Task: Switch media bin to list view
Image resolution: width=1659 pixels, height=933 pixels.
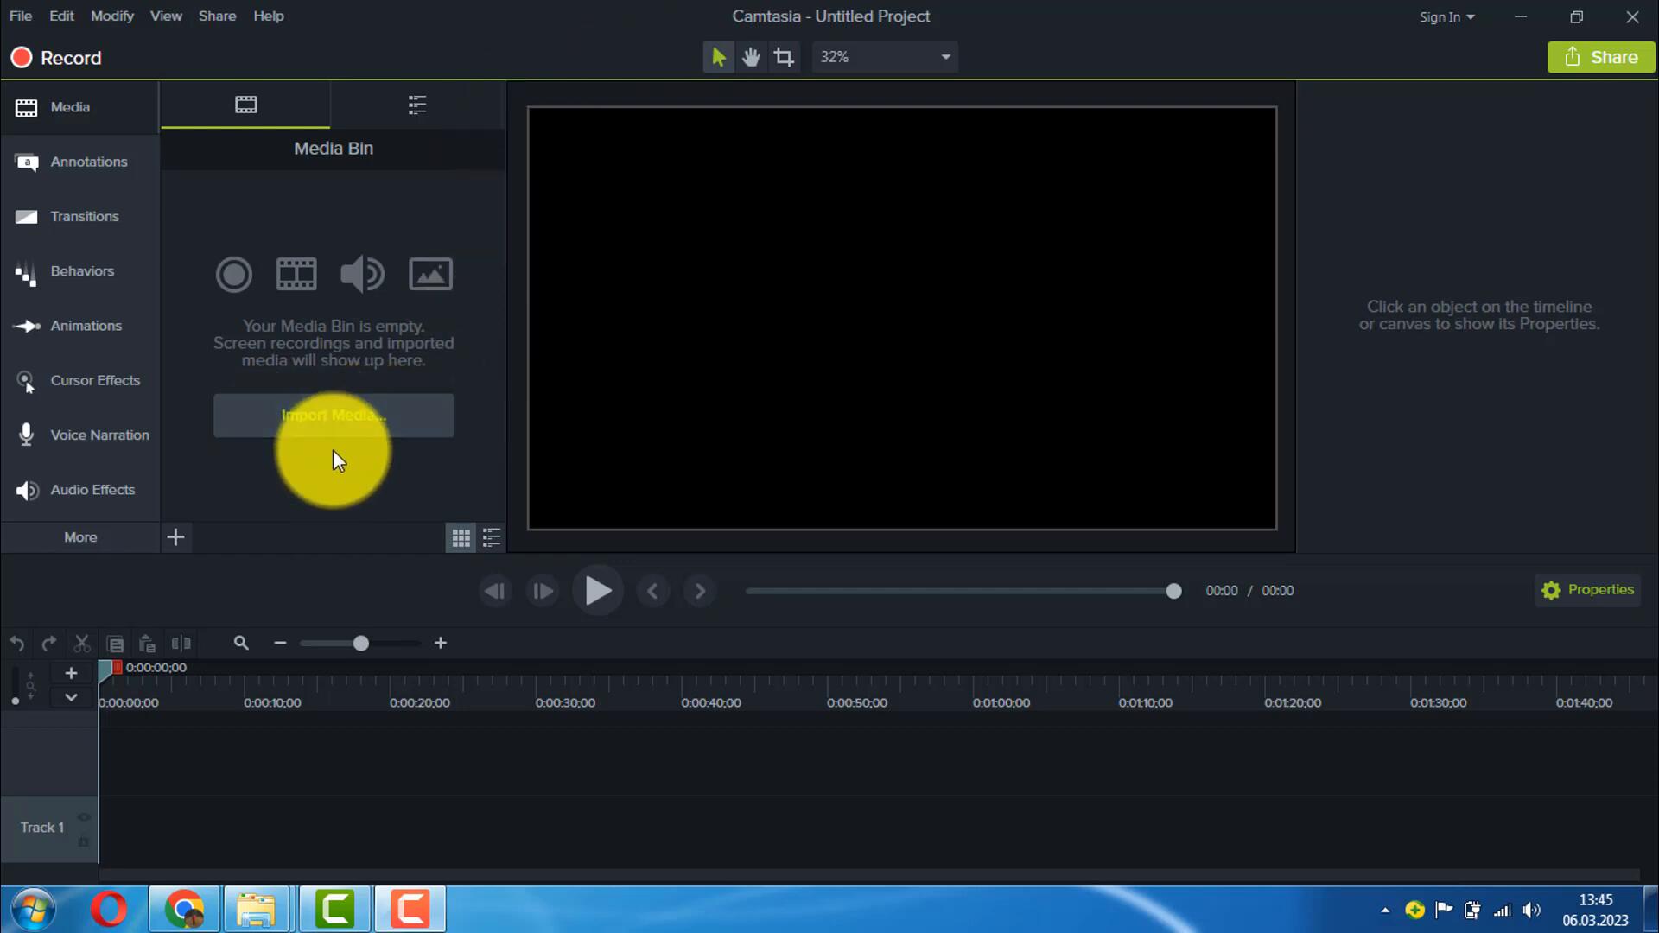Action: (492, 538)
